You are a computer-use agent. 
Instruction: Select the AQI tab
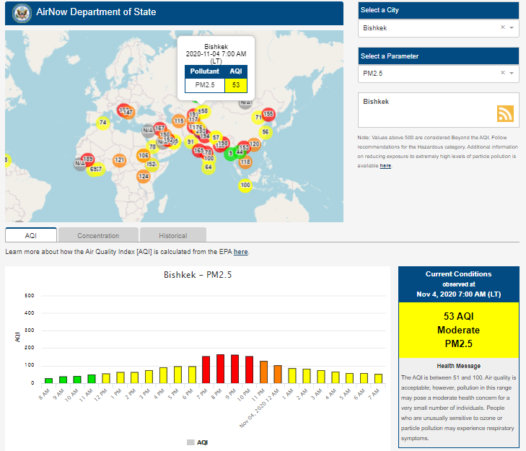[31, 235]
